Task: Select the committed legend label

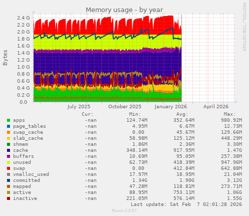Action: [27, 180]
